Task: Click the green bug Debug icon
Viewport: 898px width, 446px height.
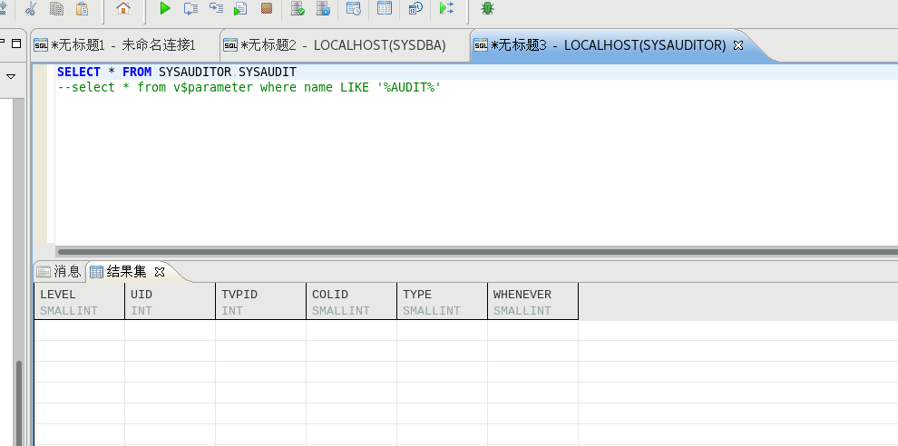Action: 488,9
